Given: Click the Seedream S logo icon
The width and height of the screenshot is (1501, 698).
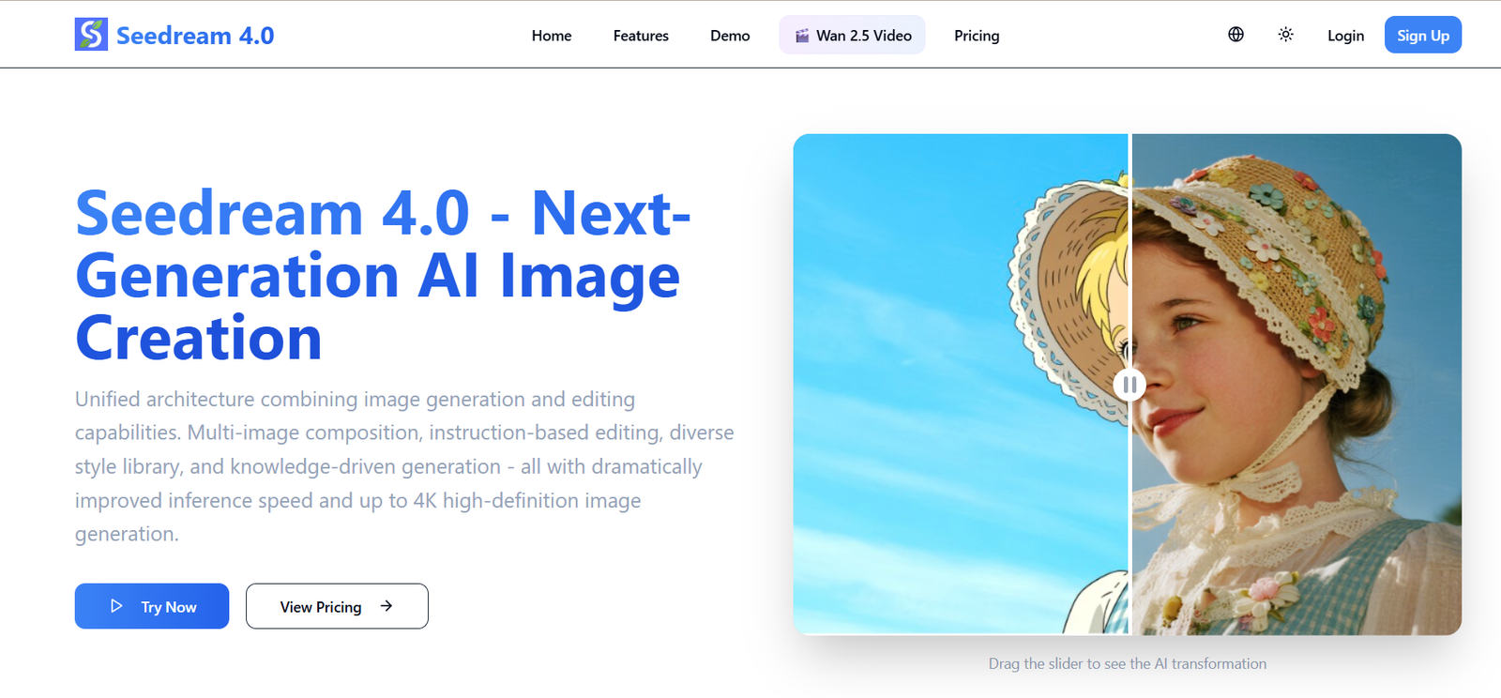Looking at the screenshot, I should (x=91, y=35).
